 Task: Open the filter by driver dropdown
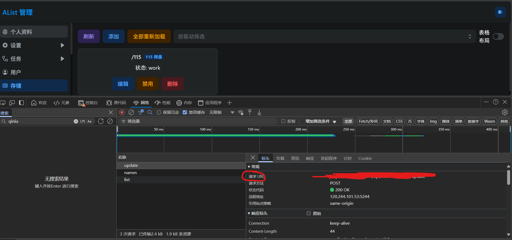click(324, 37)
